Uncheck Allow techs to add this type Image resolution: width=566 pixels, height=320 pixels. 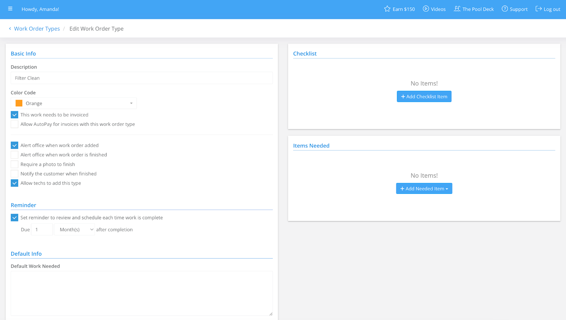pyautogui.click(x=15, y=183)
